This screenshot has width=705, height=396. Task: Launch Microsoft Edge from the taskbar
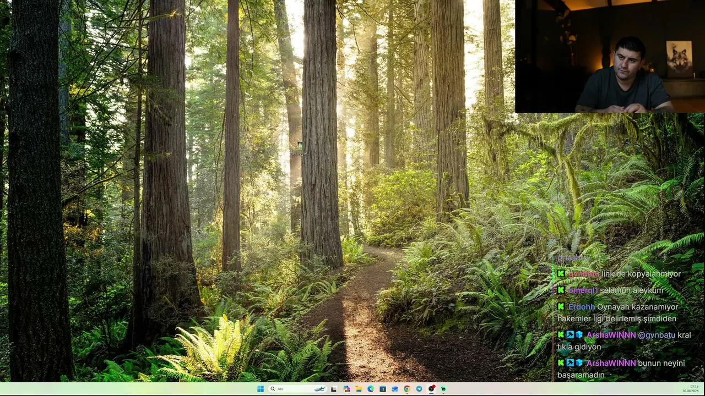371,389
